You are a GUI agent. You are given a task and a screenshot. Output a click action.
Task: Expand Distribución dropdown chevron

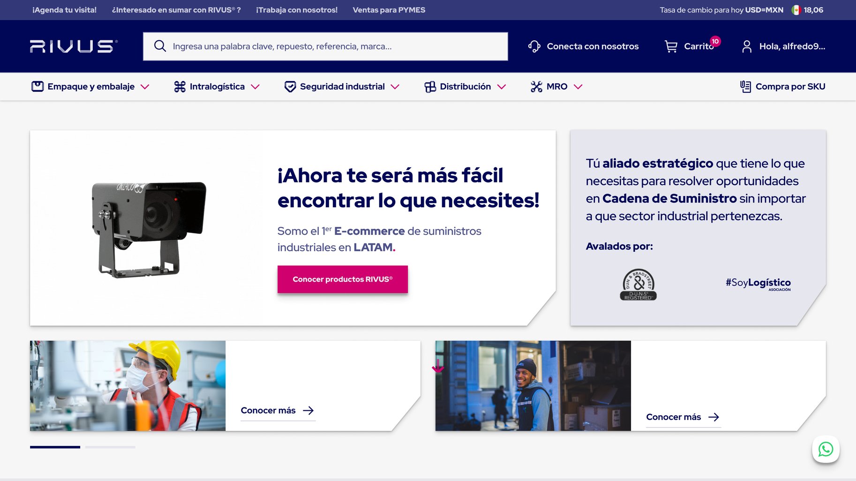(502, 87)
